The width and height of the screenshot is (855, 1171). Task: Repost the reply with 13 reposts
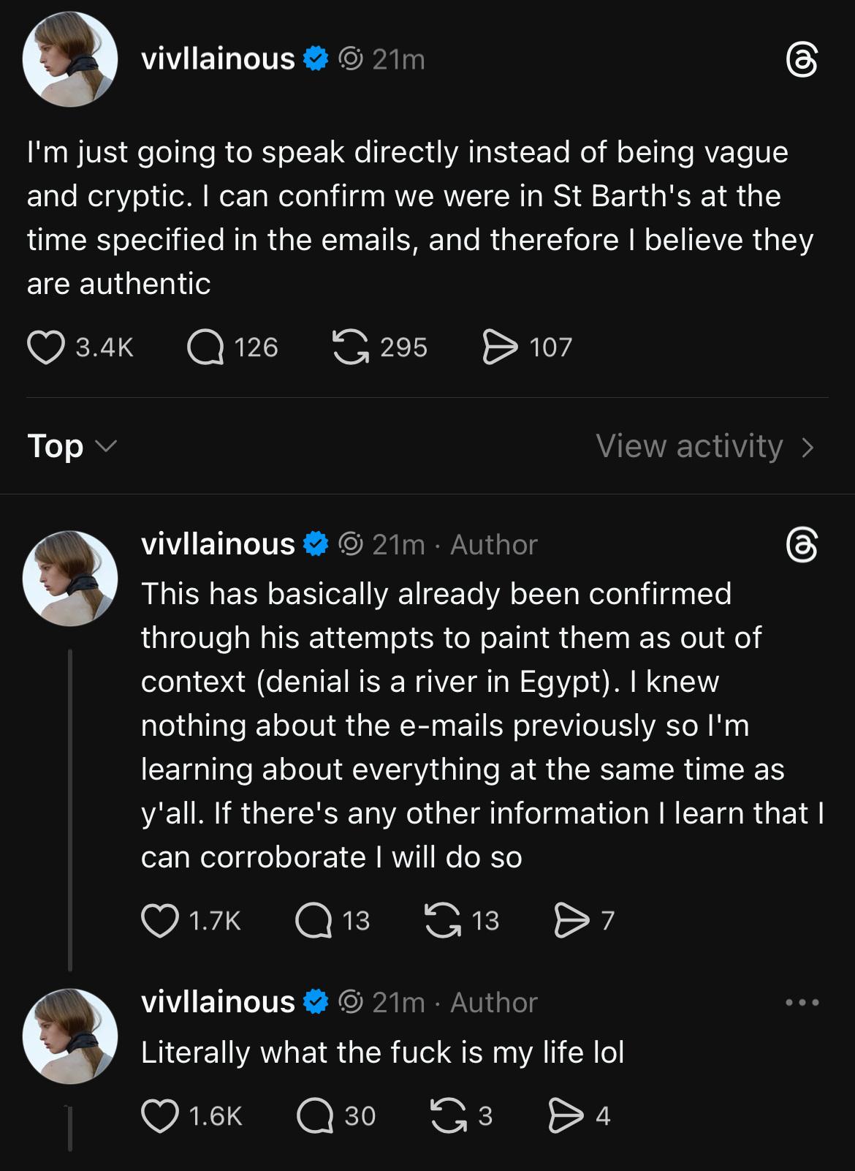pos(443,920)
